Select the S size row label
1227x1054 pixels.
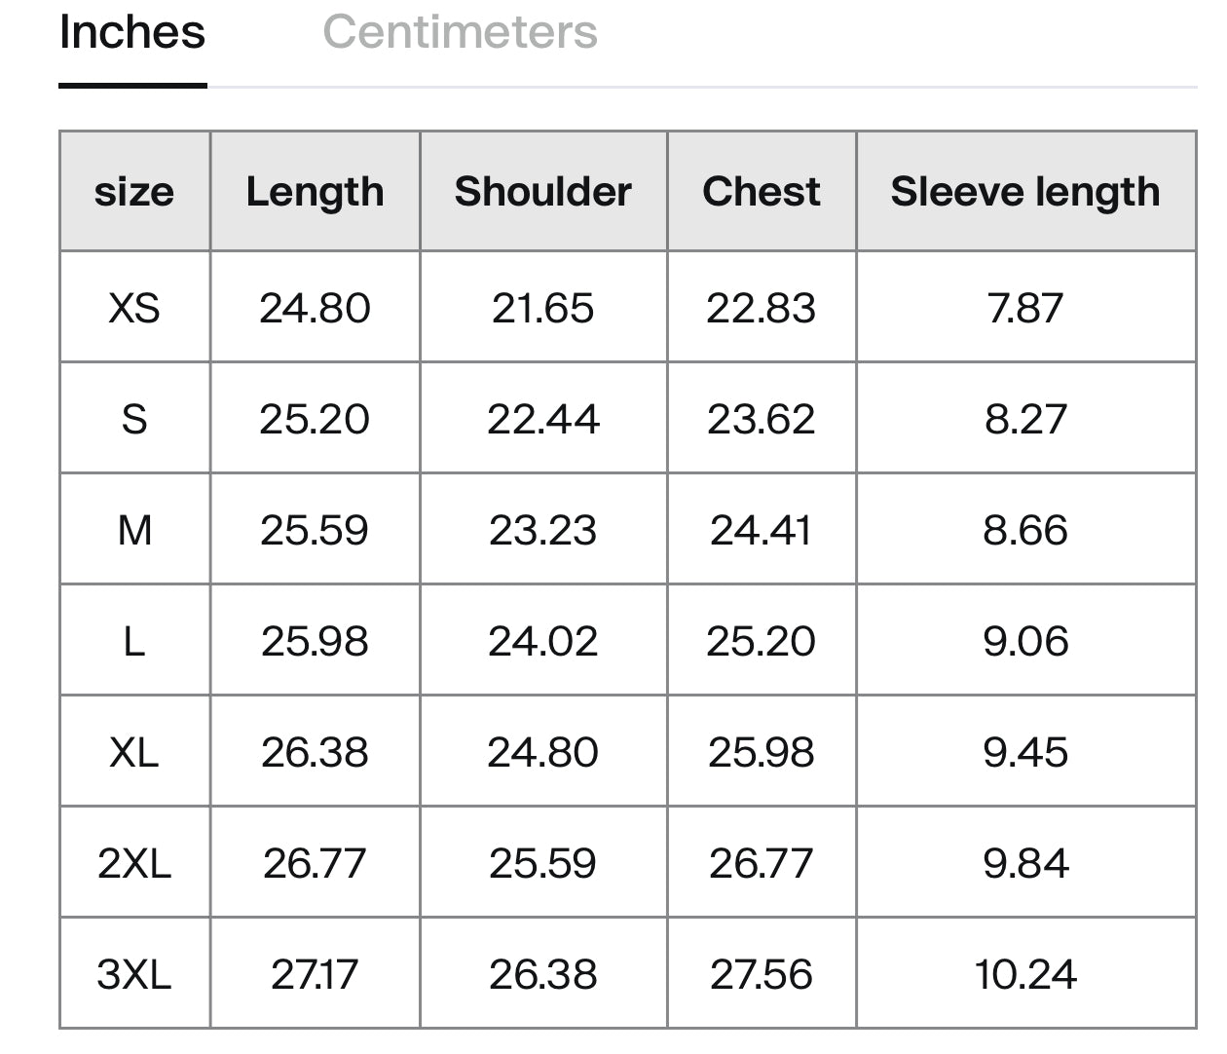[134, 420]
